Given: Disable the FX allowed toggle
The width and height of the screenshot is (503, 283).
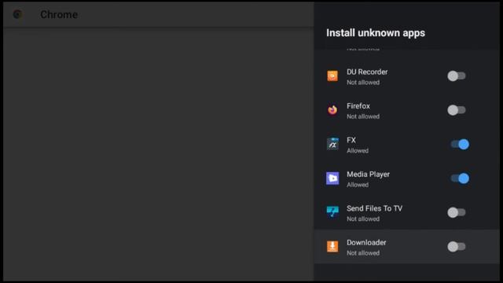Looking at the screenshot, I should pyautogui.click(x=460, y=145).
